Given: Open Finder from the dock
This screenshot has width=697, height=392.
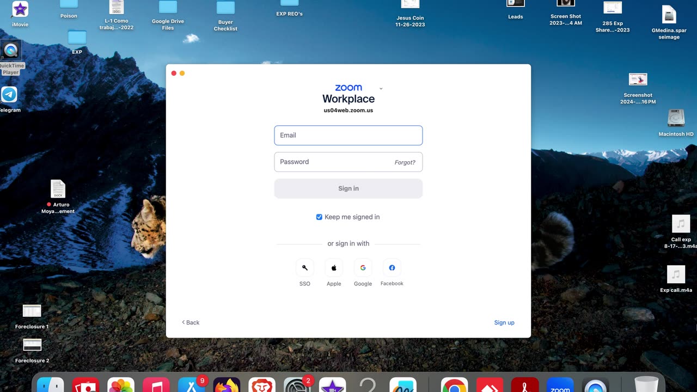Looking at the screenshot, I should [x=50, y=385].
